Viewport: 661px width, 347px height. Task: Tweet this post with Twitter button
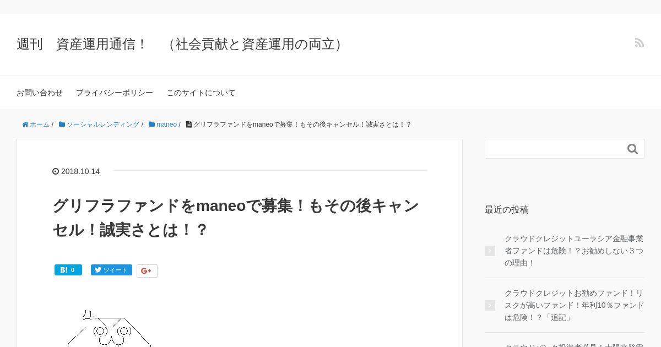point(111,270)
